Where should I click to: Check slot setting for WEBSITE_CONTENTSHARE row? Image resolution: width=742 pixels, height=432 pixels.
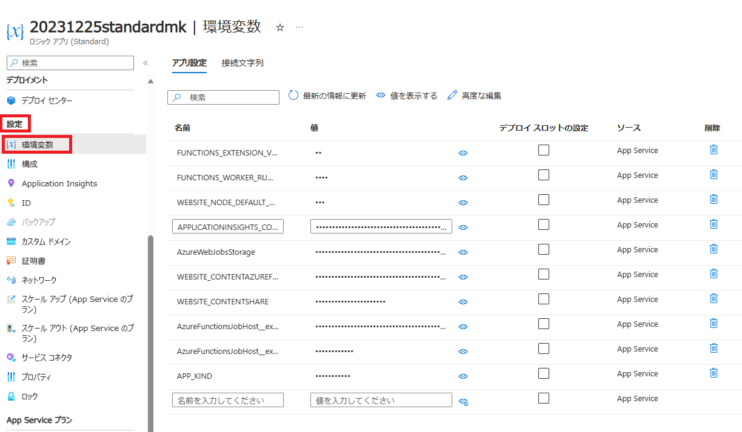click(x=544, y=299)
